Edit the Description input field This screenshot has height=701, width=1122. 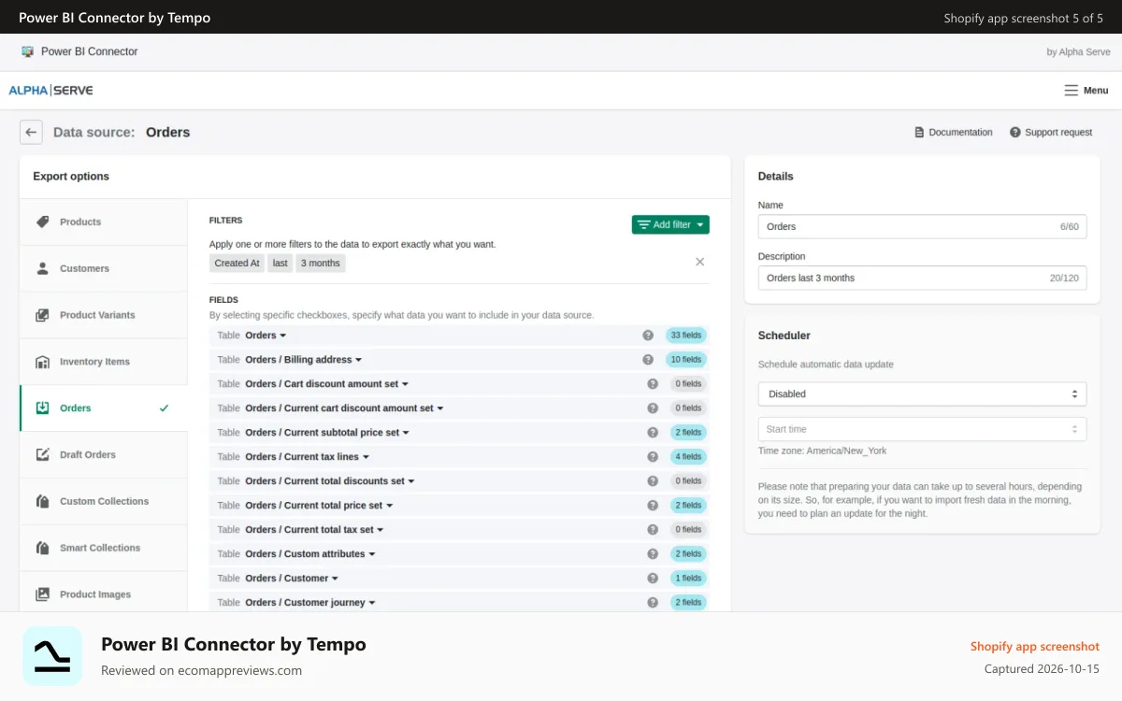(922, 279)
